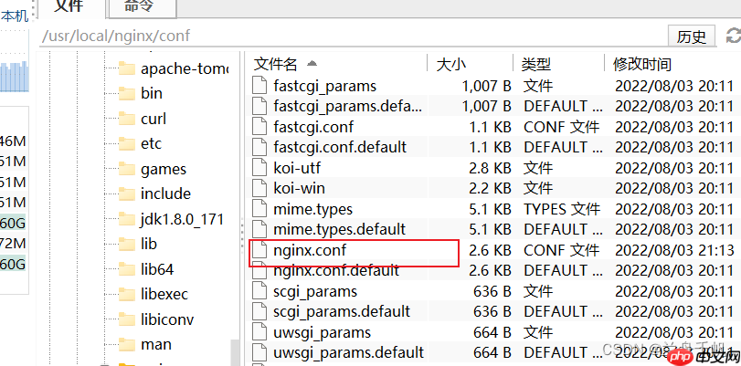Image resolution: width=741 pixels, height=366 pixels.
Task: Select the libiconv folder icon in tree
Action: (127, 319)
